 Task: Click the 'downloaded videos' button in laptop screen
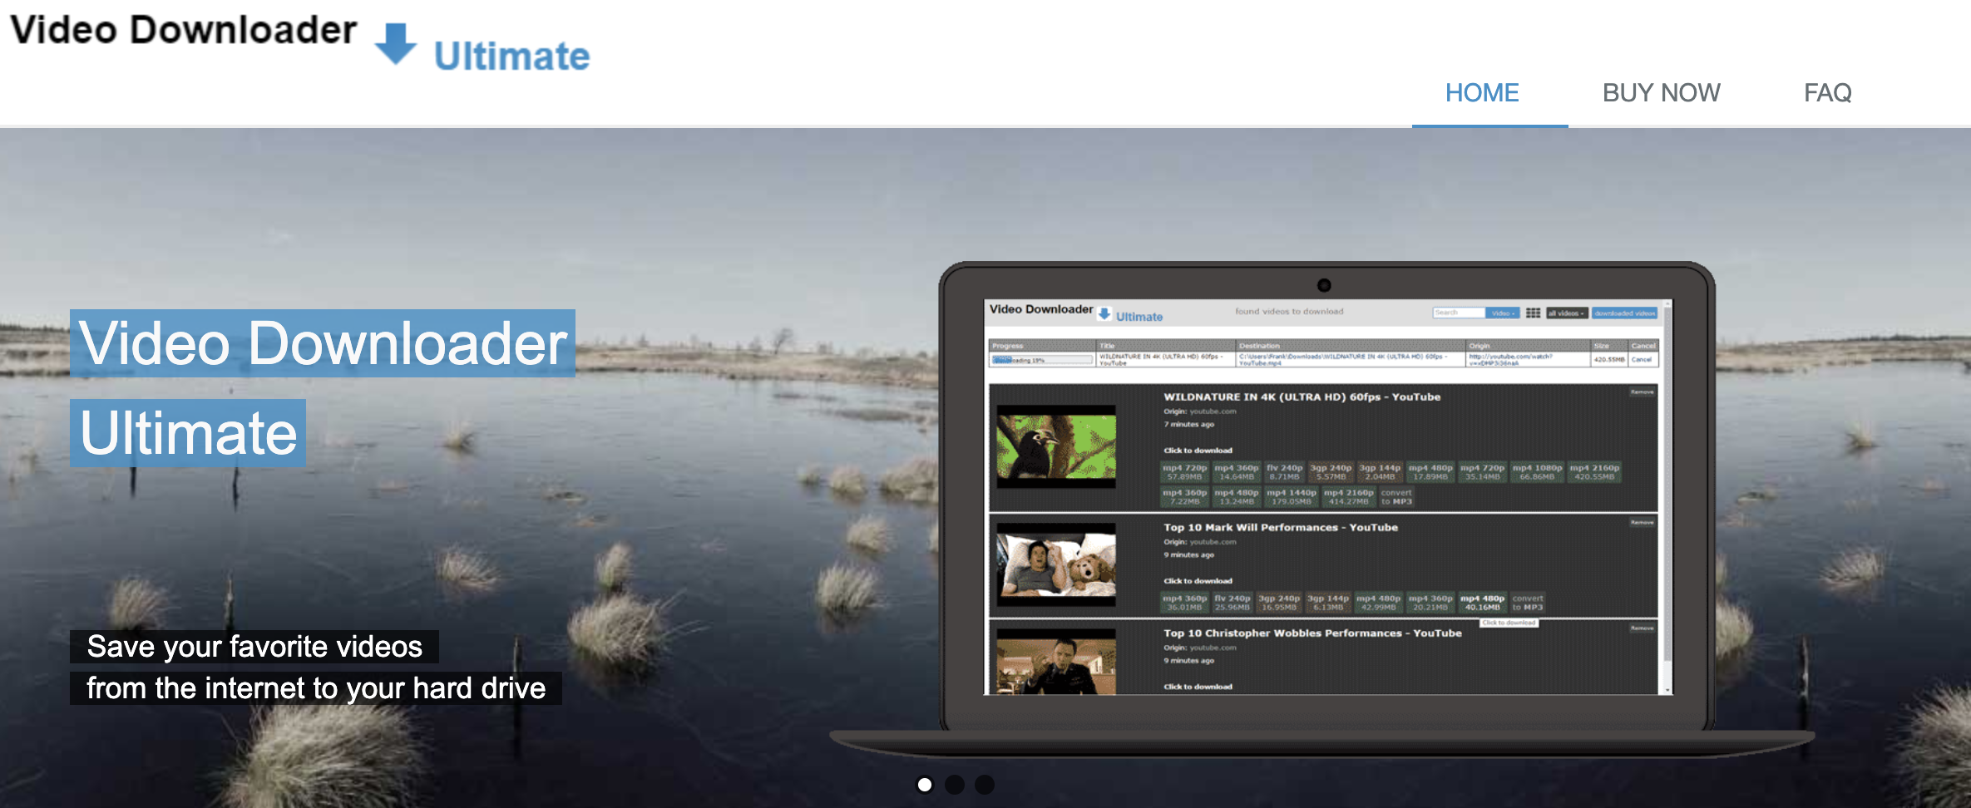click(x=1624, y=313)
